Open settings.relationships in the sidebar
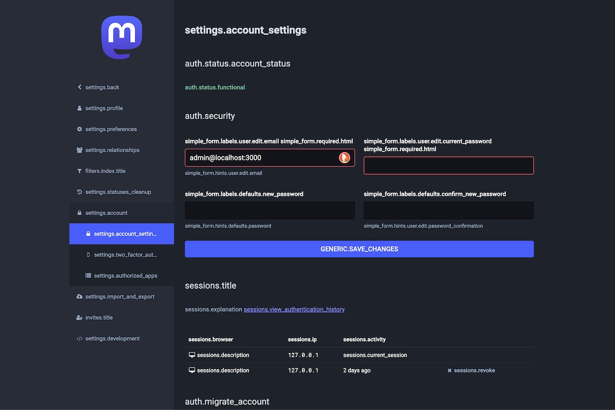 (x=112, y=150)
